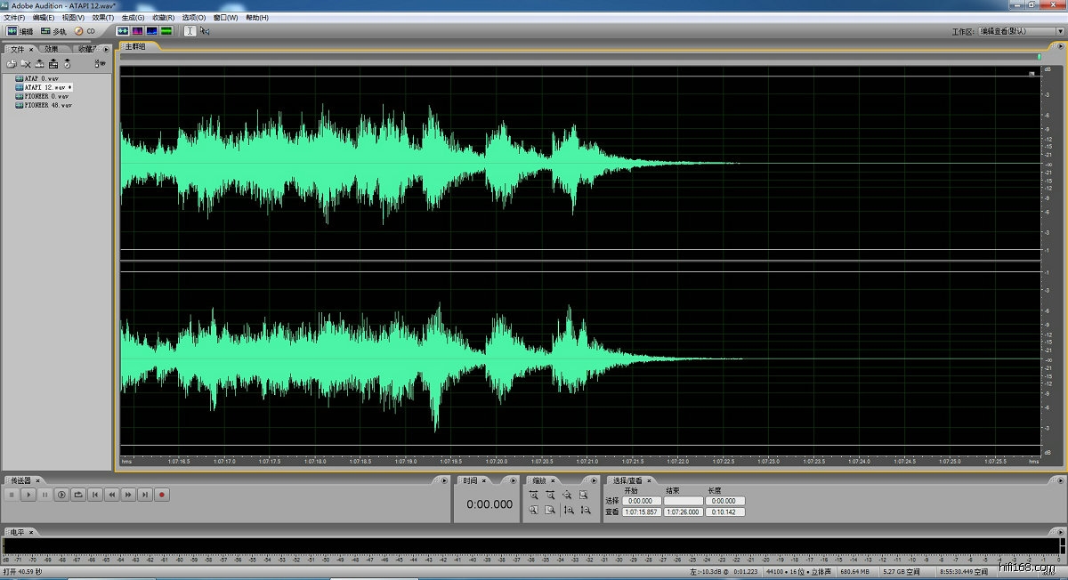Switch to CD view mode

pos(85,31)
